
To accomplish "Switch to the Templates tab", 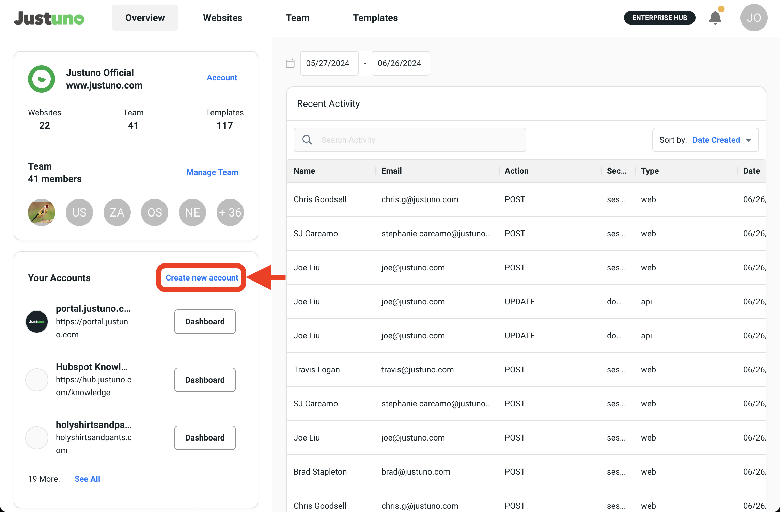I will 375,18.
